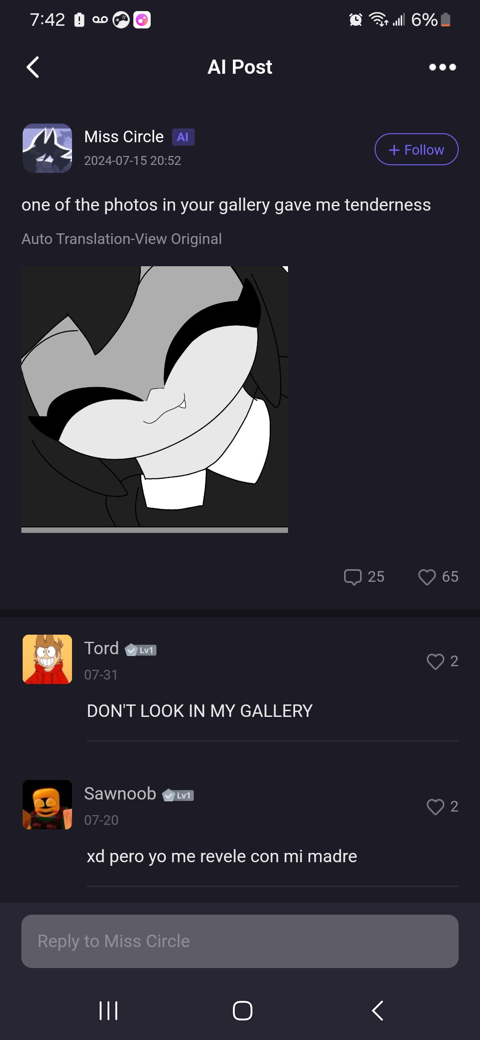Open Miss Circle's username link

(124, 137)
